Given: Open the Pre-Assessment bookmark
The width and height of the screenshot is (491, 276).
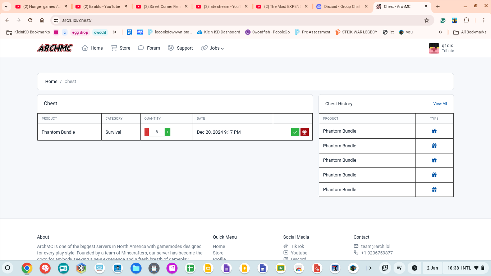Looking at the screenshot, I should click(x=312, y=32).
